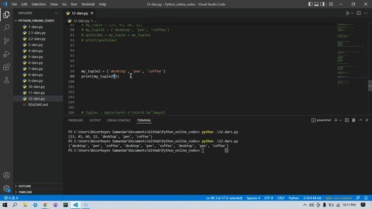The image size is (372, 209).
Task: Open run options dropdown next to play
Action: pyautogui.click(x=352, y=13)
